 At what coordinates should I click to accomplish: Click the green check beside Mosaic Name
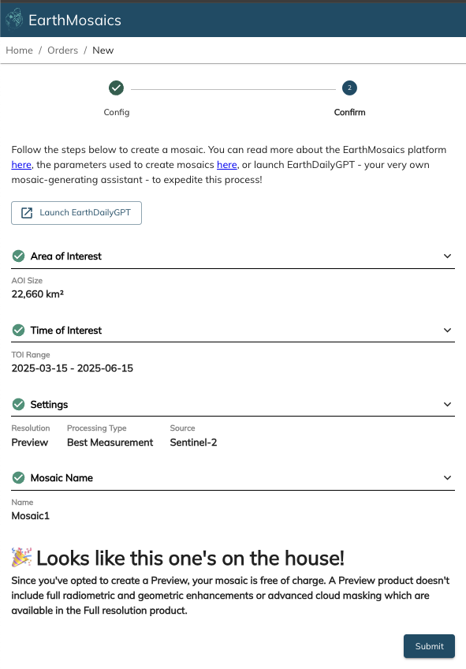18,478
